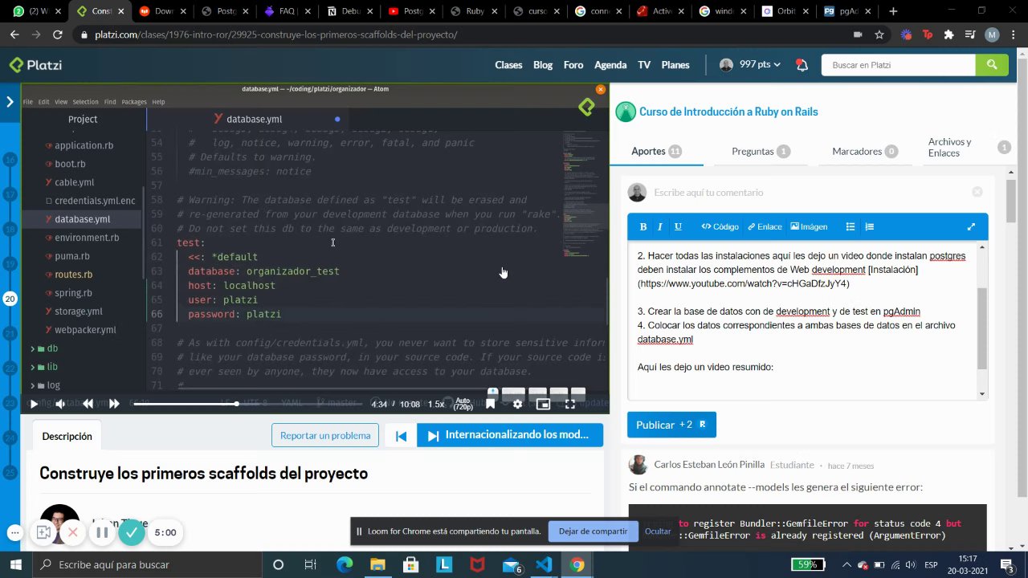The width and height of the screenshot is (1028, 578).
Task: Apply italic formatting in comment editor
Action: [x=660, y=226]
